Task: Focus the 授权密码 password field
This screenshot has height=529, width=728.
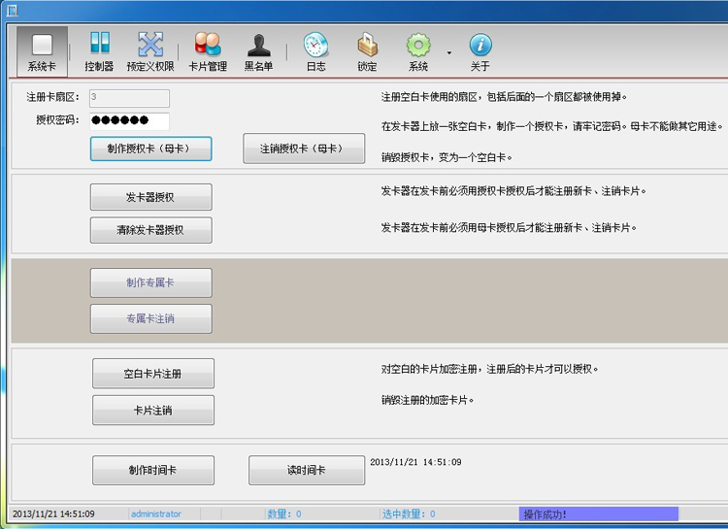Action: click(129, 120)
